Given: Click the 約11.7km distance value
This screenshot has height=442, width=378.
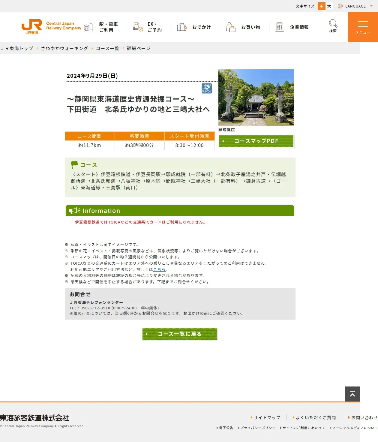Looking at the screenshot, I should pos(90,145).
